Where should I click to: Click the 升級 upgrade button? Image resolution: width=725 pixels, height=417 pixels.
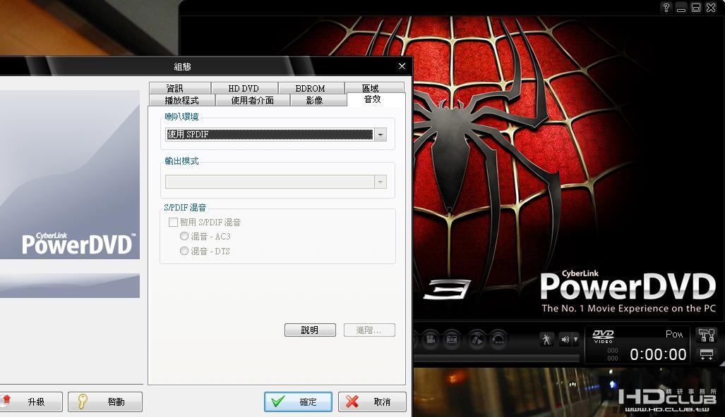(30, 402)
